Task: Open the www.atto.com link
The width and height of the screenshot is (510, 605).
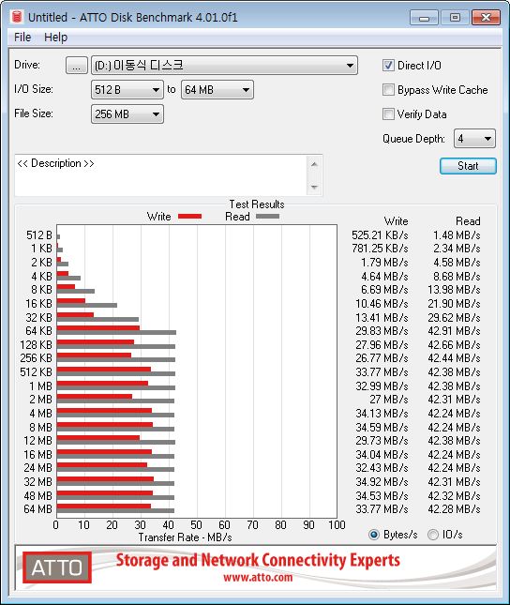Action: click(258, 578)
